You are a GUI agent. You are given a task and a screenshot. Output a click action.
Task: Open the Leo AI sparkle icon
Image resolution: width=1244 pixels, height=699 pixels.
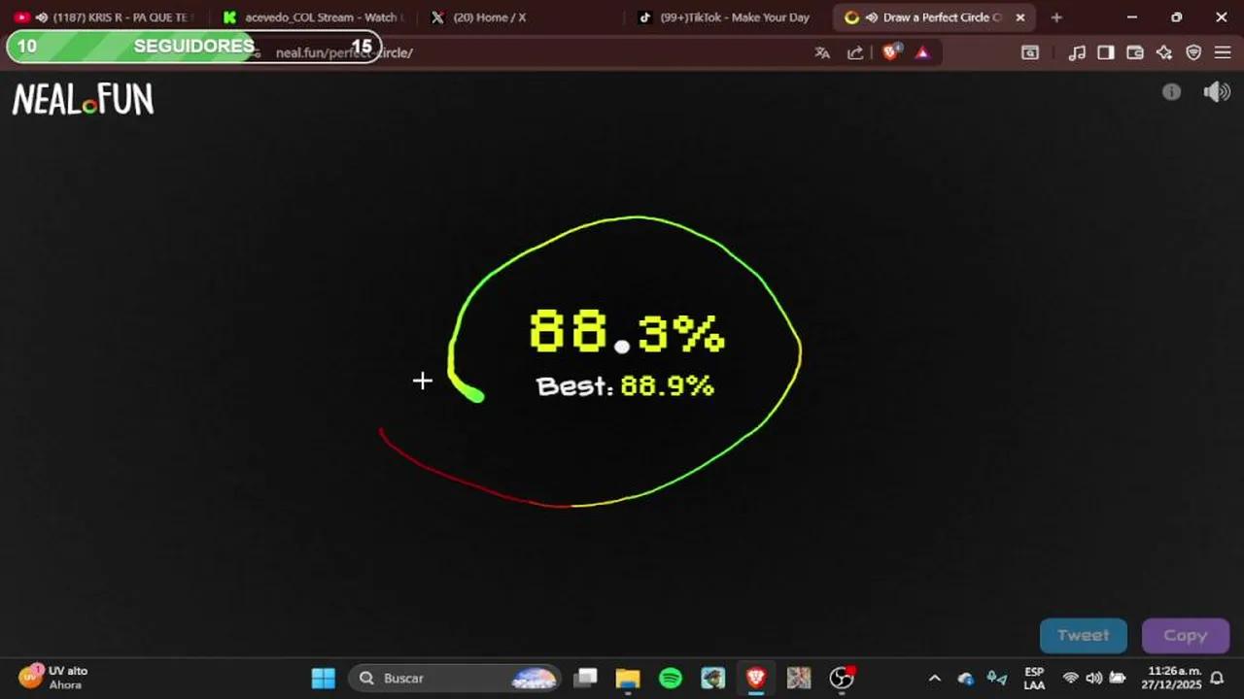[x=1164, y=53]
